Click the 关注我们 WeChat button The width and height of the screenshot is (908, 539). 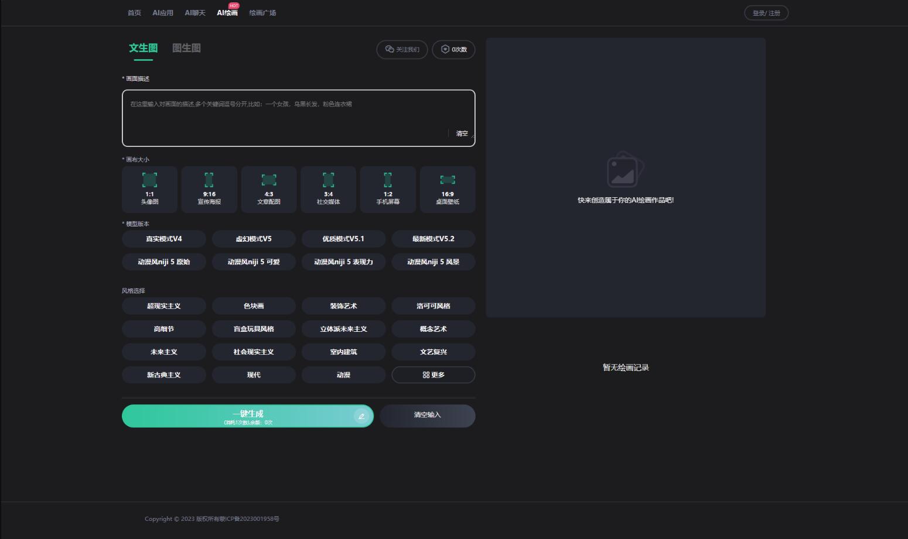pyautogui.click(x=402, y=49)
